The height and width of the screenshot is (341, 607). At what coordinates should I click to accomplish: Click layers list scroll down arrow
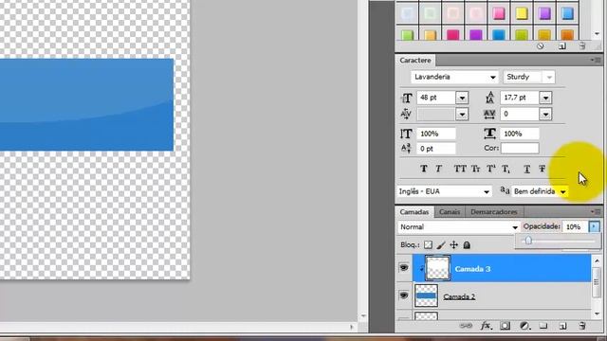[597, 314]
